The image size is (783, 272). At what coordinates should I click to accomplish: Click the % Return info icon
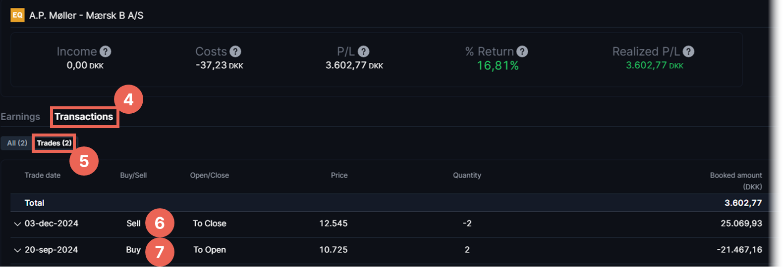pyautogui.click(x=522, y=51)
